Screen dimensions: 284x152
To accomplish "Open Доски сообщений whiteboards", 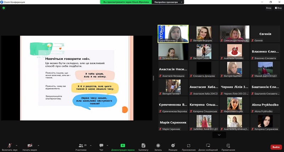I will [x=208, y=146].
